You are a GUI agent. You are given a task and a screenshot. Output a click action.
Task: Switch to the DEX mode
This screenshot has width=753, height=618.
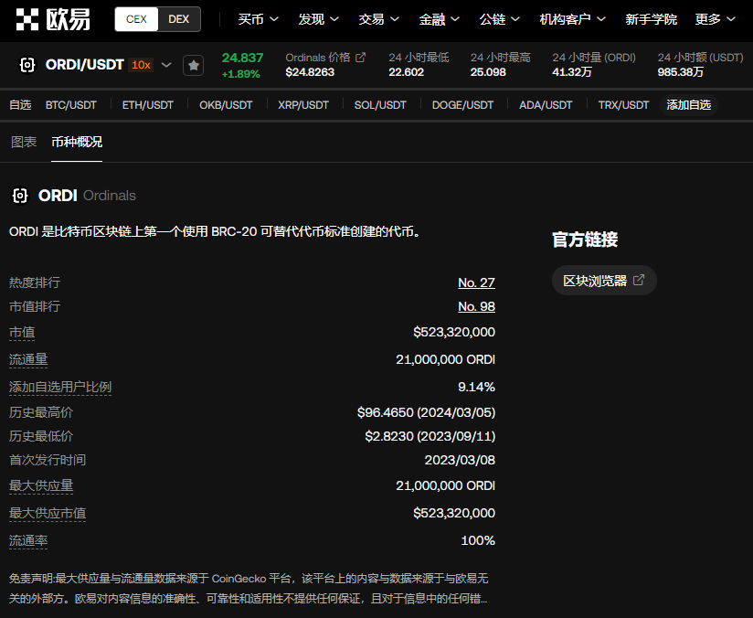(179, 19)
